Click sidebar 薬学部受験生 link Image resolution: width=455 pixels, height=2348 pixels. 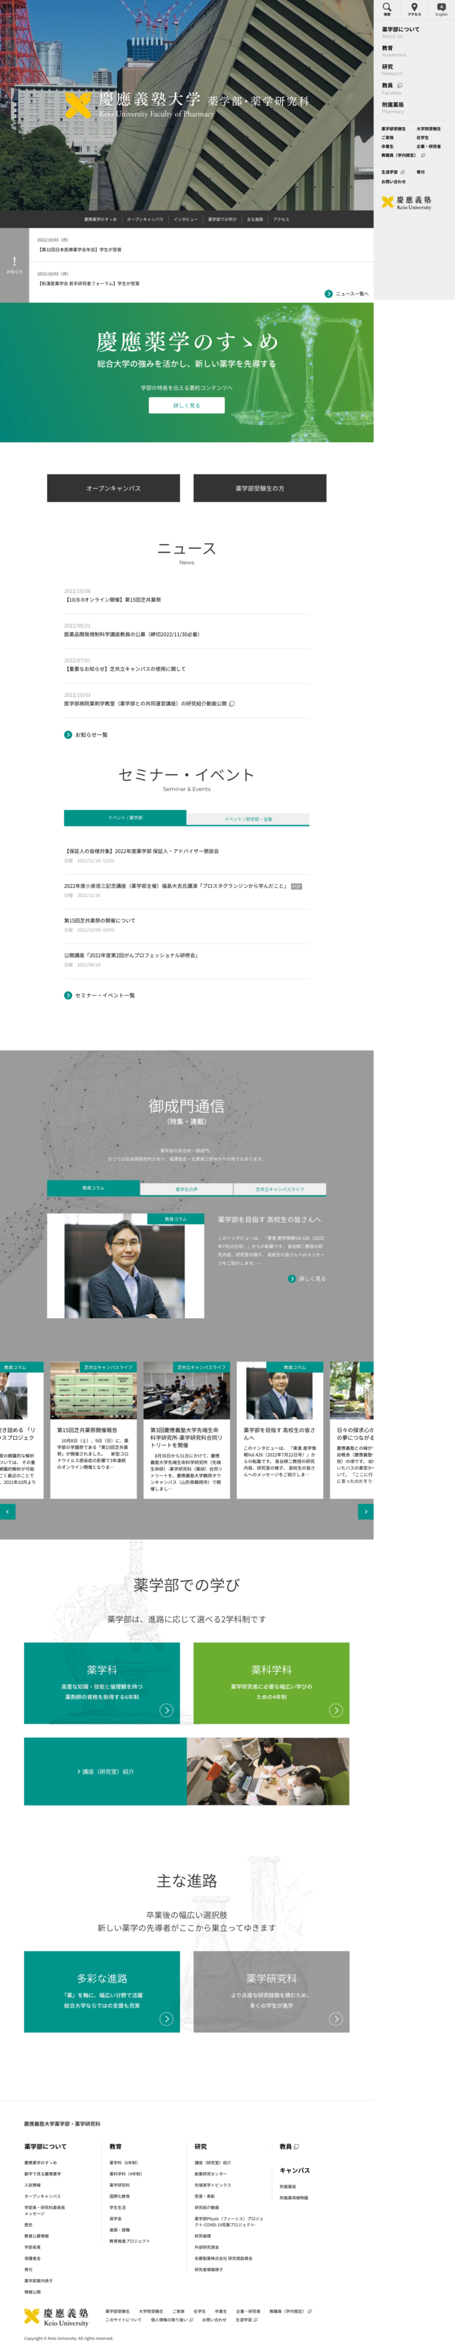coord(393,129)
